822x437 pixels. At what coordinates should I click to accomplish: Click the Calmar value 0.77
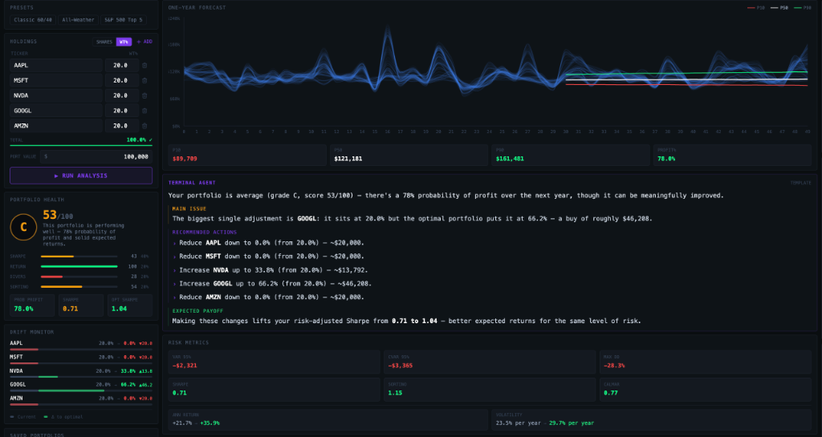(611, 393)
